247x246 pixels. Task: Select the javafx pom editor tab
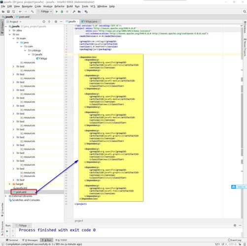pos(71,22)
